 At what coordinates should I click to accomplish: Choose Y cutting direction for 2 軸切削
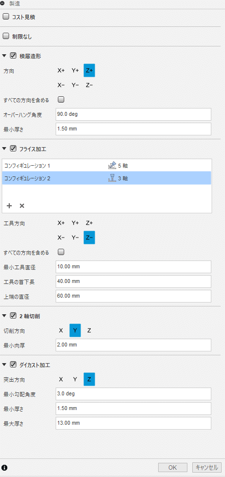point(75,331)
